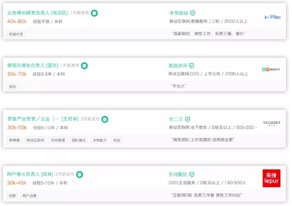292x206 pixels.
Task: Open the 字节跳动 company logo
Action: pyautogui.click(x=272, y=17)
